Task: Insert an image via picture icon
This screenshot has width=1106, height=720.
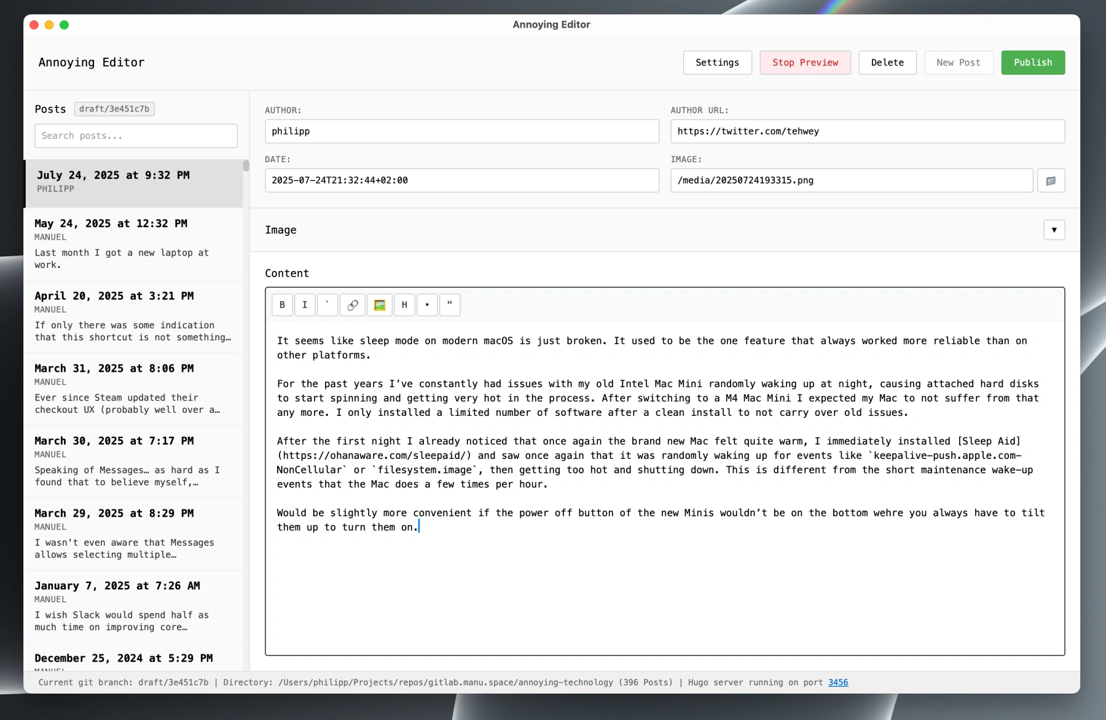Action: point(380,305)
